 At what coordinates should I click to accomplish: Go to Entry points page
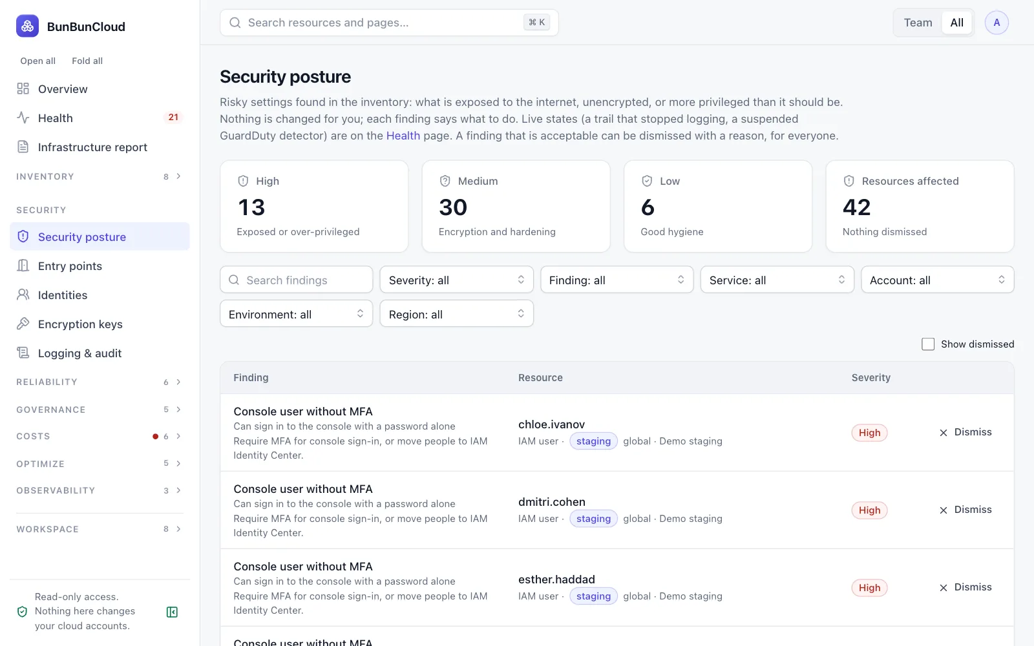click(100, 266)
